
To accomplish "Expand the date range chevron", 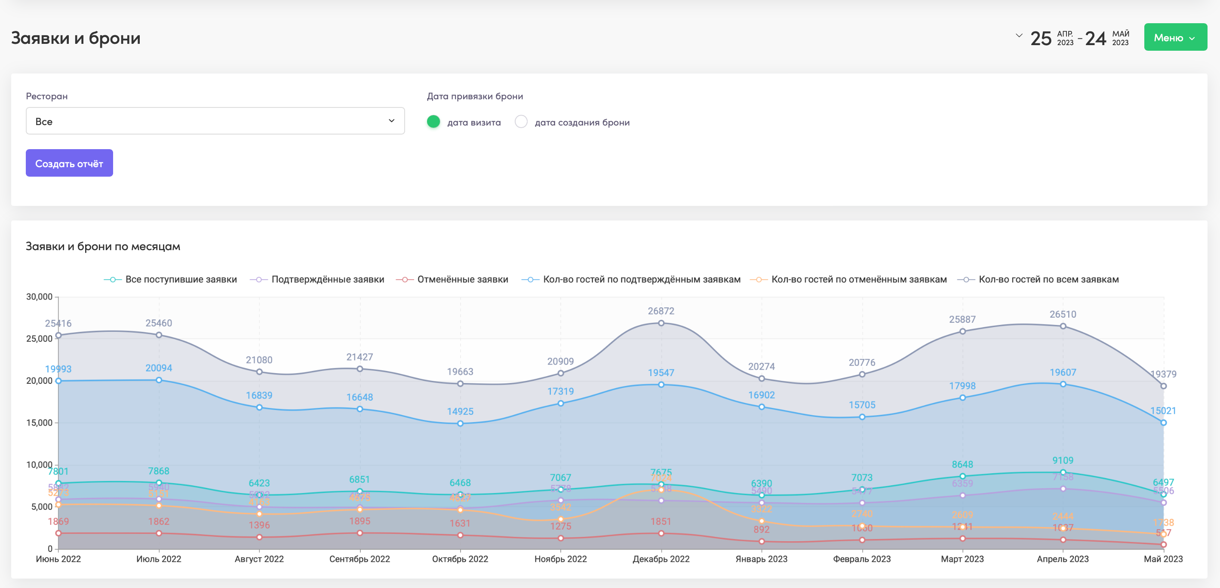I will click(x=1019, y=36).
